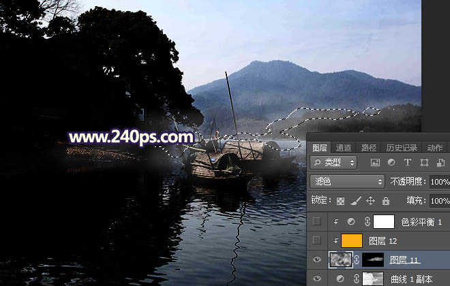
Task: Switch to the 动作 tab
Action: pyautogui.click(x=435, y=148)
